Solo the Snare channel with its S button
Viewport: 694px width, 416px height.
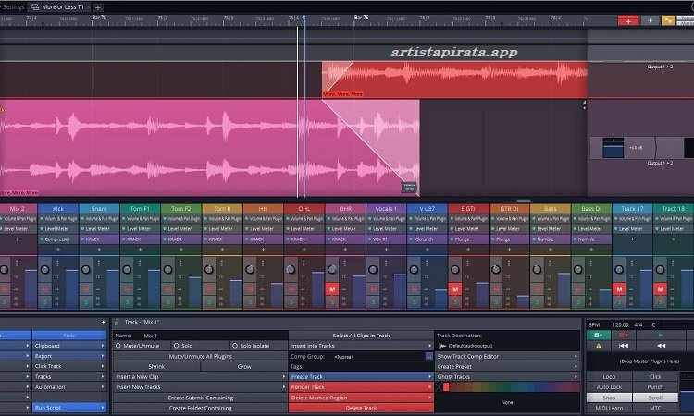pyautogui.click(x=86, y=302)
